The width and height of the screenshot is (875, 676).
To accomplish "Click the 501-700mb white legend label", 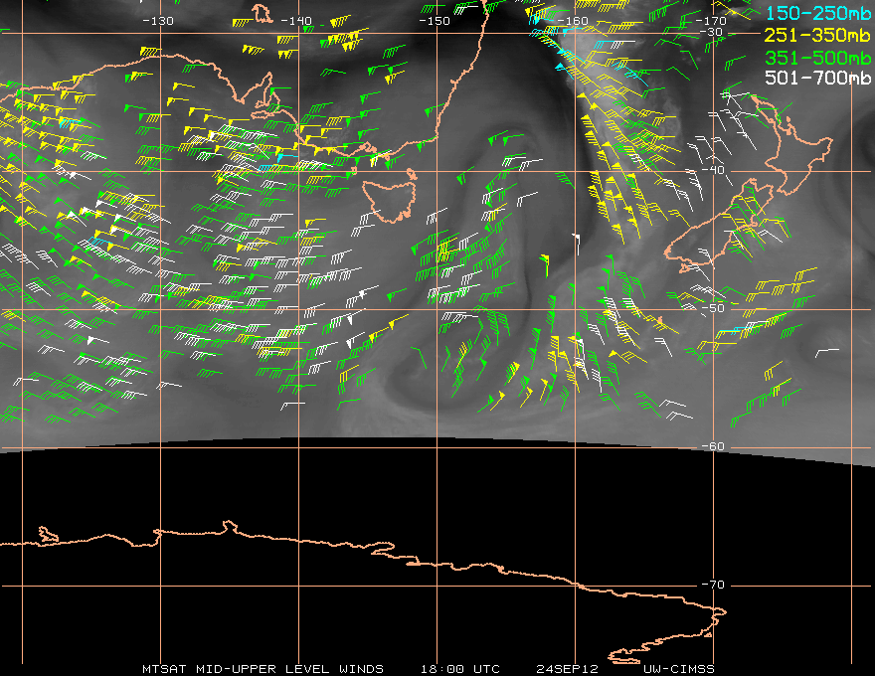I will 817,78.
